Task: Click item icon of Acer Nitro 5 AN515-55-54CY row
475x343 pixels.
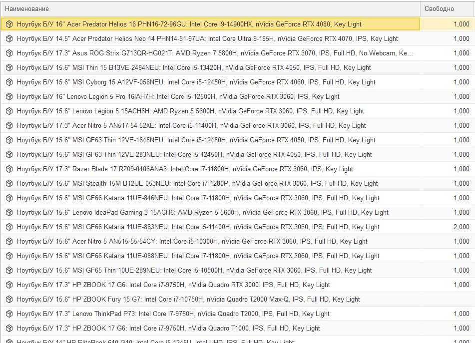Action: tap(9, 242)
